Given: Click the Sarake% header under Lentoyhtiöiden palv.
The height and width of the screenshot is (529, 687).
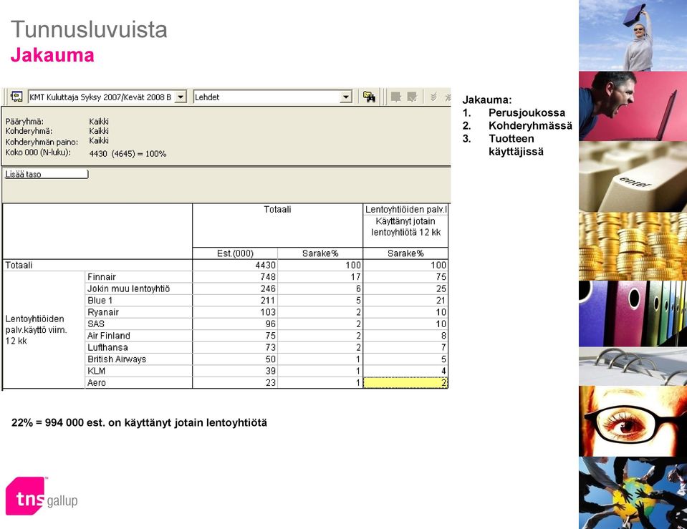Looking at the screenshot, I should 405,253.
